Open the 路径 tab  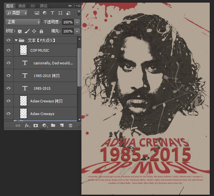(x=43, y=6)
